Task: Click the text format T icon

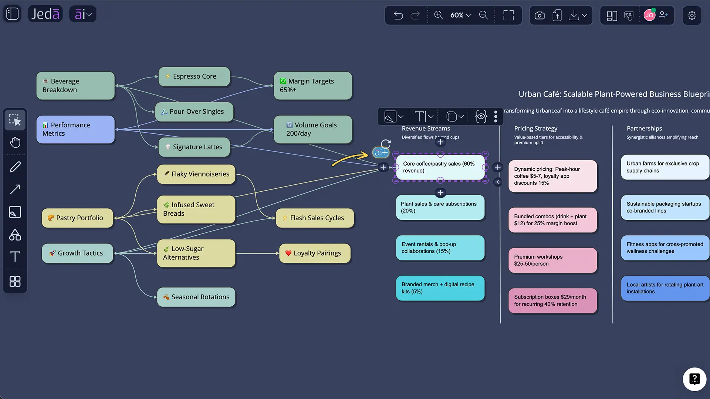Action: pyautogui.click(x=420, y=117)
